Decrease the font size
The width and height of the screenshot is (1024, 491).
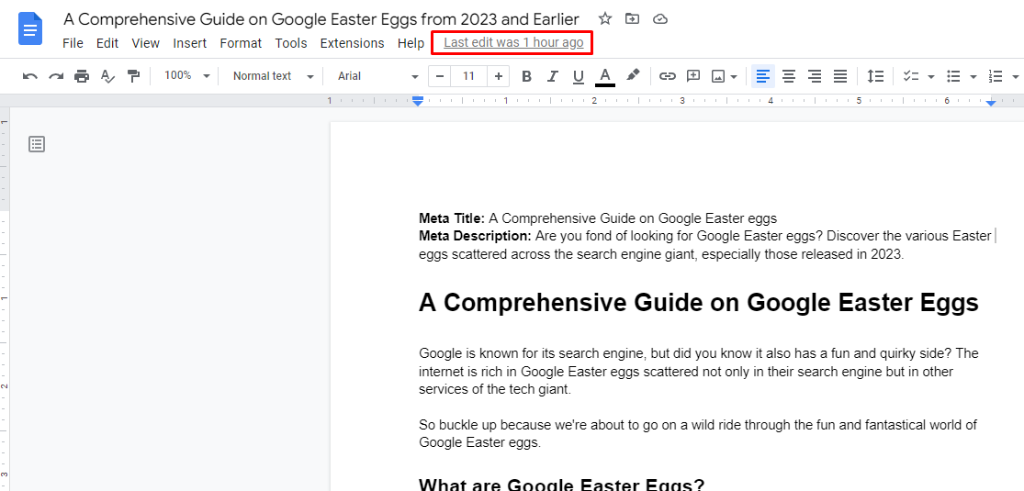(x=440, y=76)
